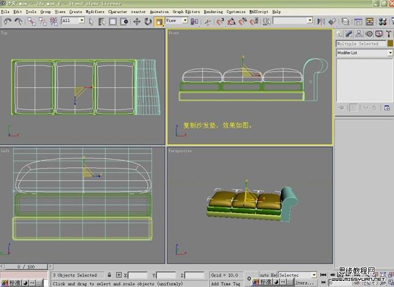Viewport: 394px width, 287px height.
Task: Switch to the Modify command panel tab
Action: tap(349, 34)
